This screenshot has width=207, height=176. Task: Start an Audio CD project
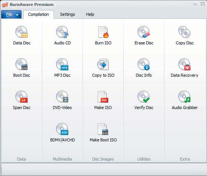pyautogui.click(x=62, y=36)
